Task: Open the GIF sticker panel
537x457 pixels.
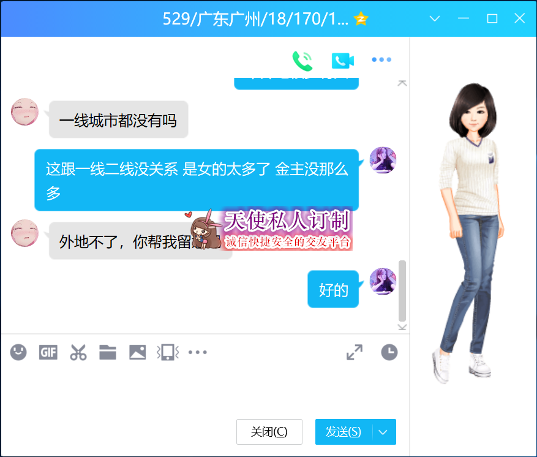Action: [48, 352]
